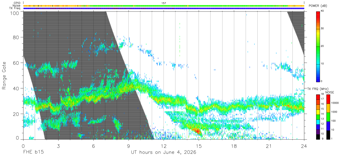Click the "15" tick on UT hours axis
Image resolution: width=342 pixels, height=158 pixels.
(199, 146)
